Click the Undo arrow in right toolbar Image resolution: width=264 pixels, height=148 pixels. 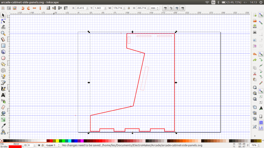tap(255, 54)
